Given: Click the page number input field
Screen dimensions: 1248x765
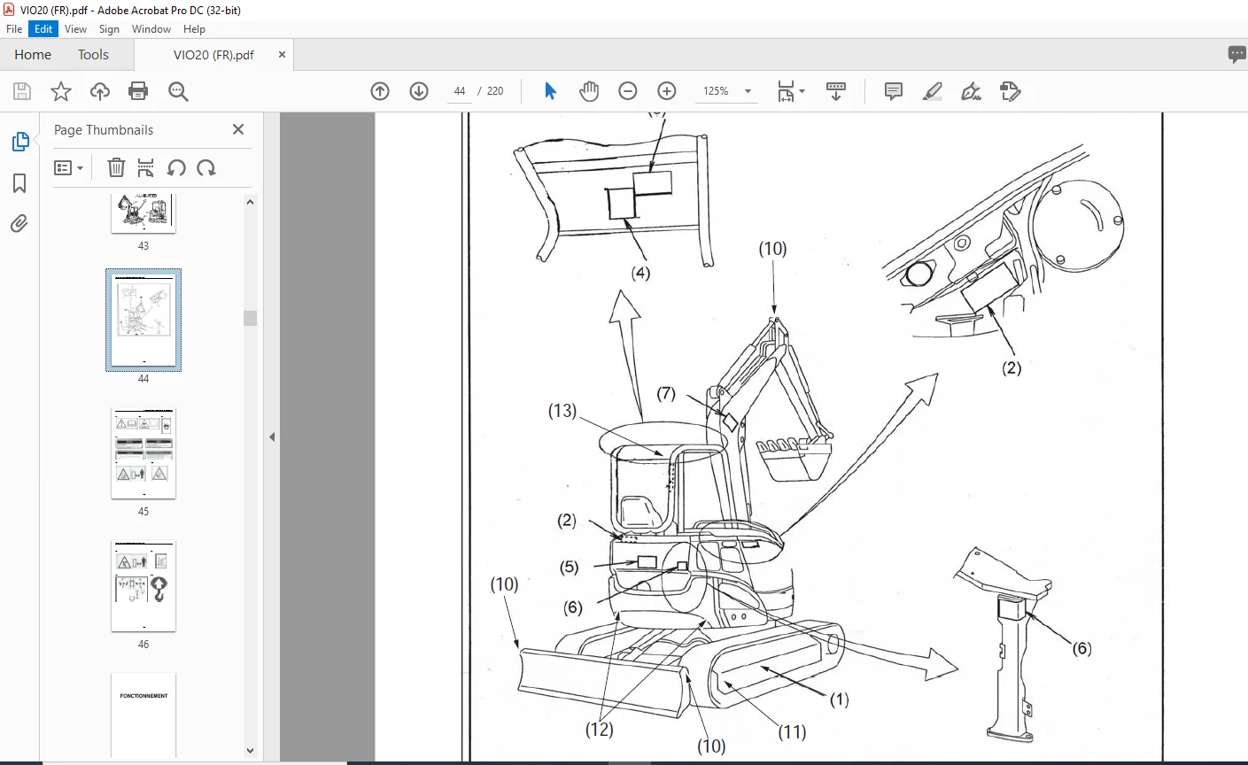Looking at the screenshot, I should click(459, 91).
